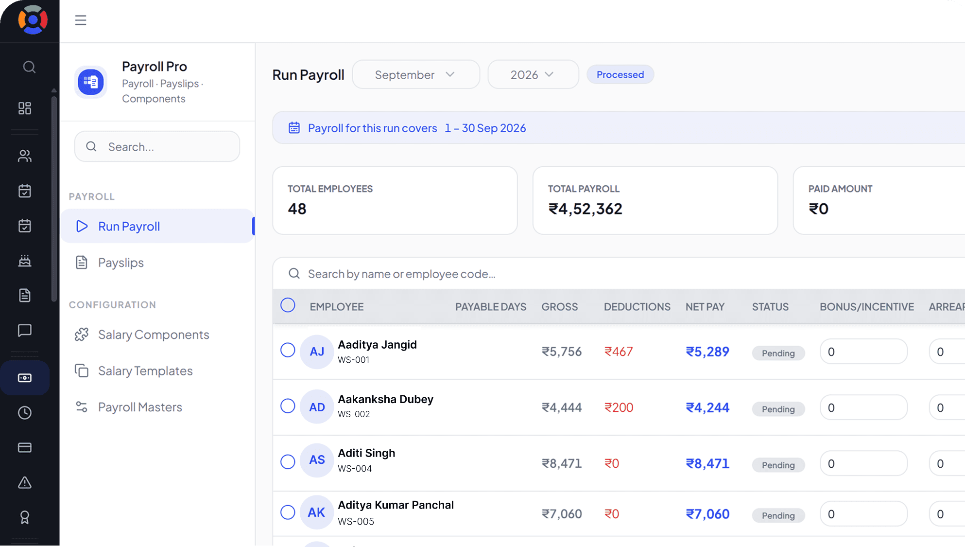Screen dimensions: 965x547
Task: Open the 2026 year dropdown
Action: (x=533, y=74)
